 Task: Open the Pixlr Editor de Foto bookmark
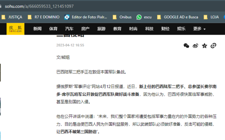[x=86, y=17]
